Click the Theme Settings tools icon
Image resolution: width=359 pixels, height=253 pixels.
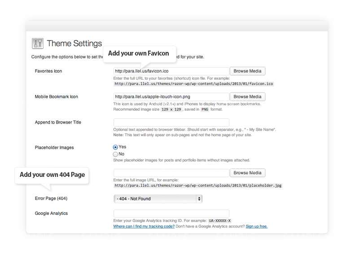pos(37,43)
